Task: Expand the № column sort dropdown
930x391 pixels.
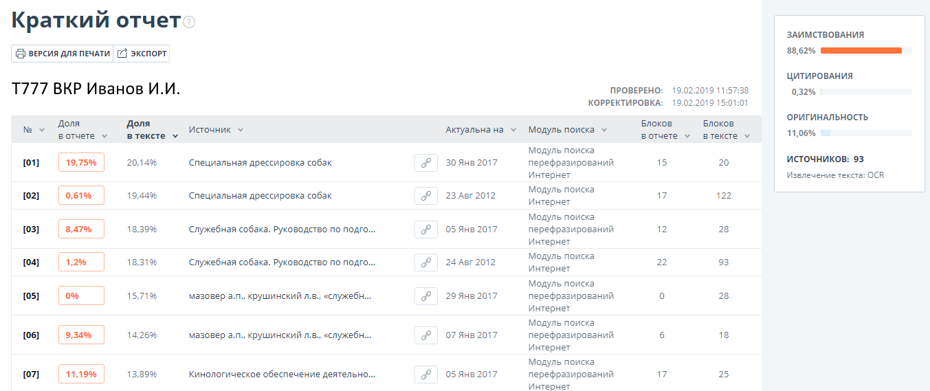Action: point(34,130)
